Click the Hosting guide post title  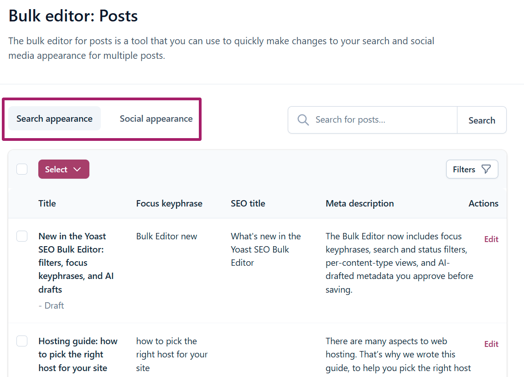click(x=78, y=354)
